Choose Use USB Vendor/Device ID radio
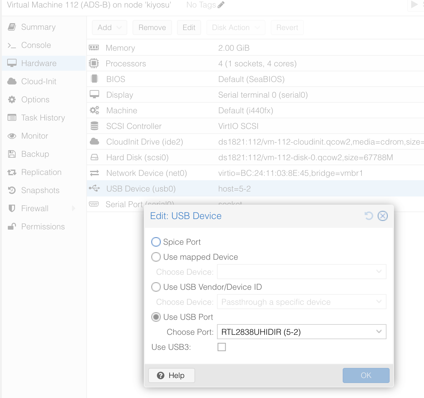The image size is (424, 398). [x=156, y=287]
